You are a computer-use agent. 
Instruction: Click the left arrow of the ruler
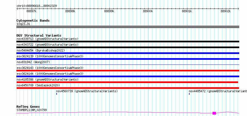point(17,9)
